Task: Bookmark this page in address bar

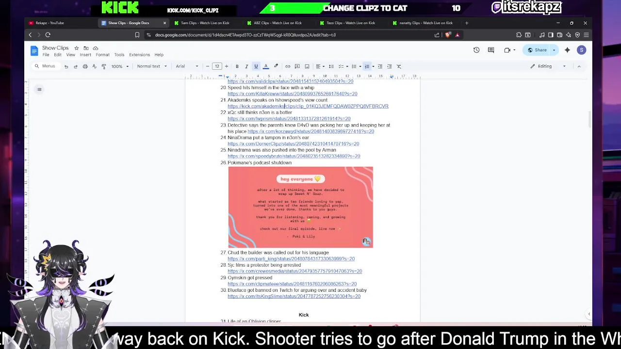Action: (x=137, y=35)
